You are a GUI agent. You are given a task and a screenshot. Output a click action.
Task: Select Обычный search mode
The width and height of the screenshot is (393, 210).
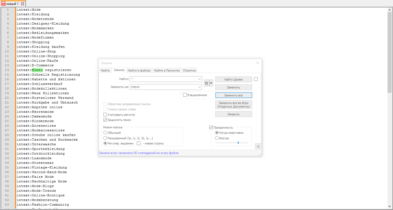[105, 133]
